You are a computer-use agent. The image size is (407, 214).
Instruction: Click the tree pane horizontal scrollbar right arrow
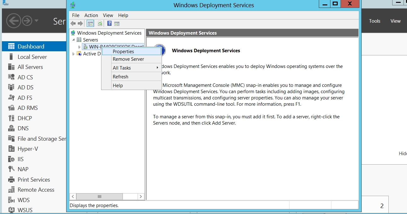[141, 196]
